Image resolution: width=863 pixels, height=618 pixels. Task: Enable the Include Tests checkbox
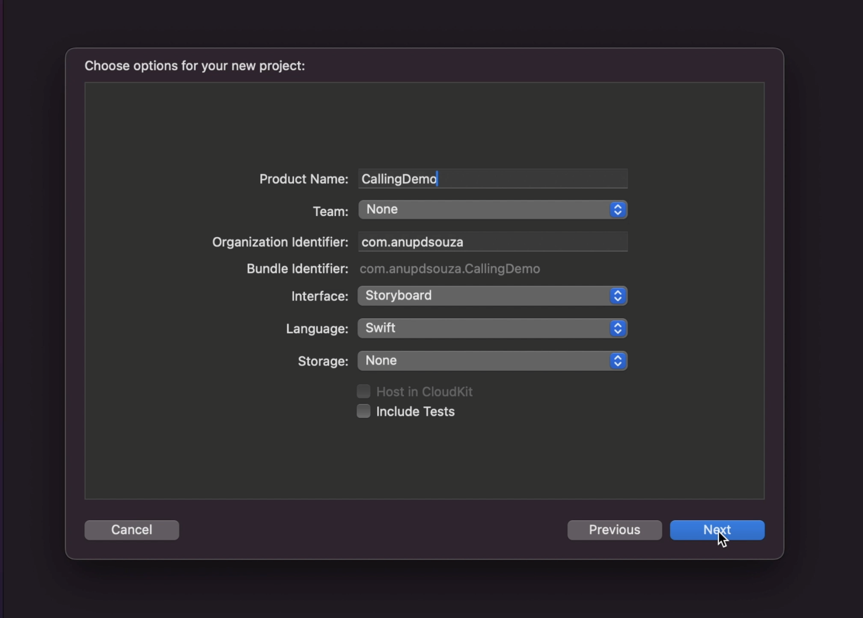tap(363, 411)
